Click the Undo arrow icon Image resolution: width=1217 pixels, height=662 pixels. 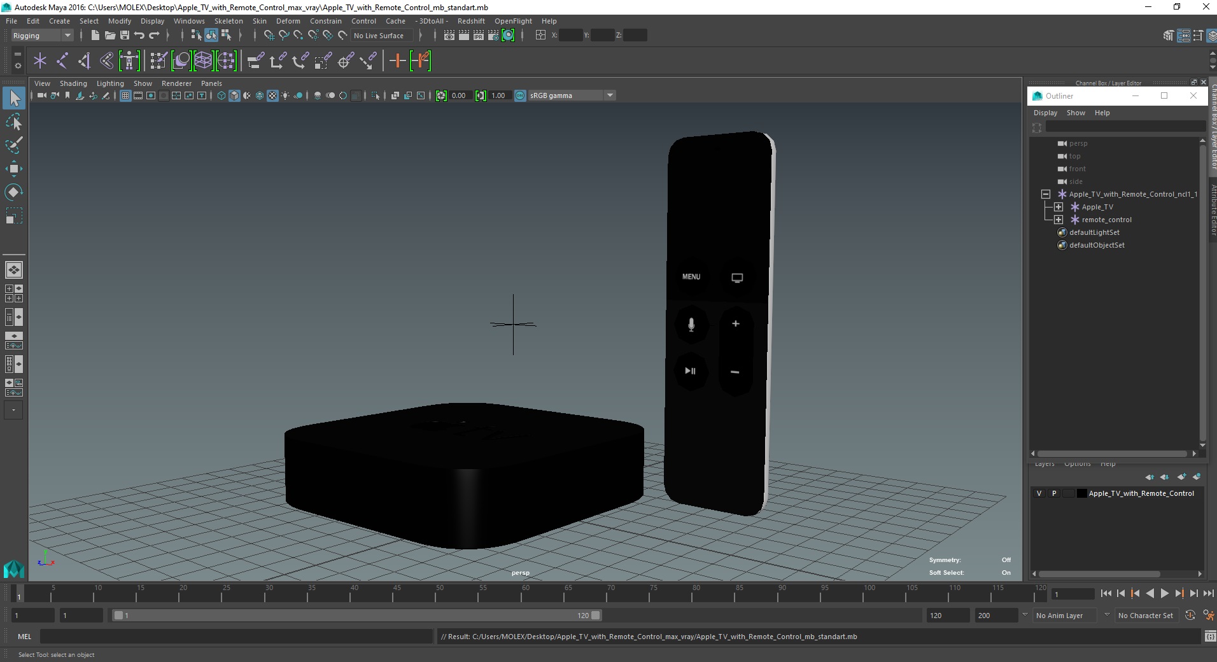click(x=139, y=36)
